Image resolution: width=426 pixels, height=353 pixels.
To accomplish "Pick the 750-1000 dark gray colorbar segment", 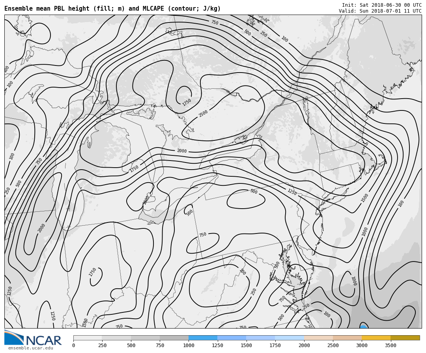I will coord(174,338).
